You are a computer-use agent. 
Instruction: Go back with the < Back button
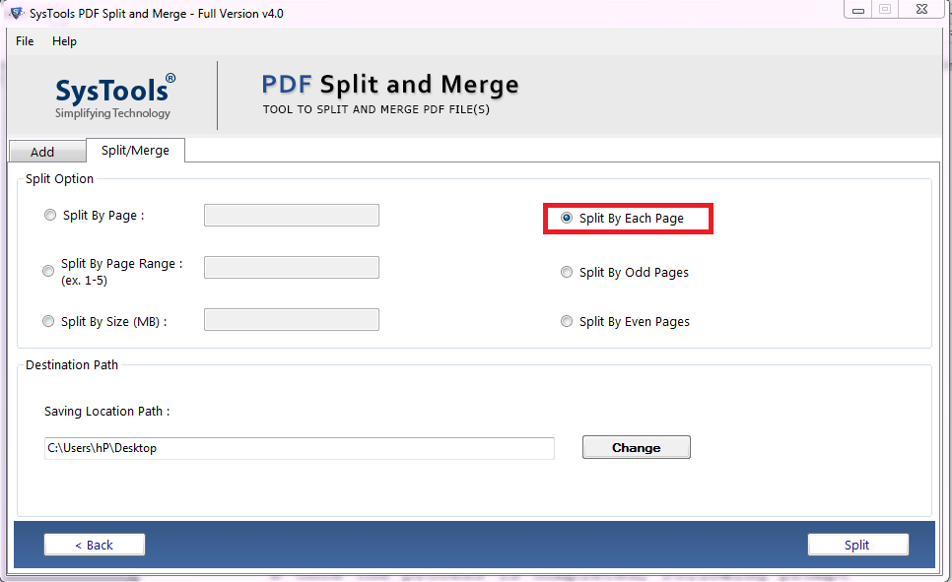tap(95, 545)
